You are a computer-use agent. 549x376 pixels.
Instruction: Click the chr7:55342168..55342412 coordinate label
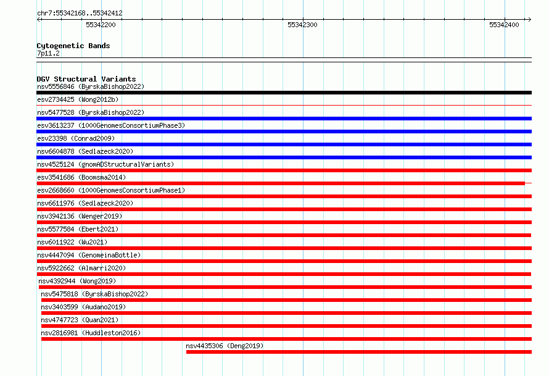pyautogui.click(x=80, y=13)
